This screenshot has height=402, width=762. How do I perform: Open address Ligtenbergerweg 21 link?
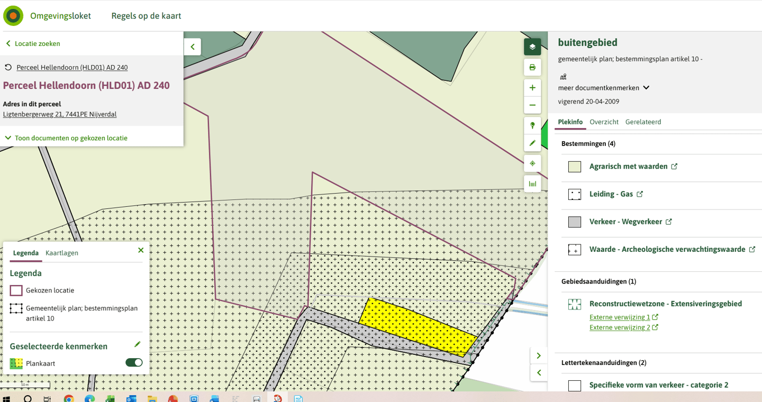(x=60, y=114)
